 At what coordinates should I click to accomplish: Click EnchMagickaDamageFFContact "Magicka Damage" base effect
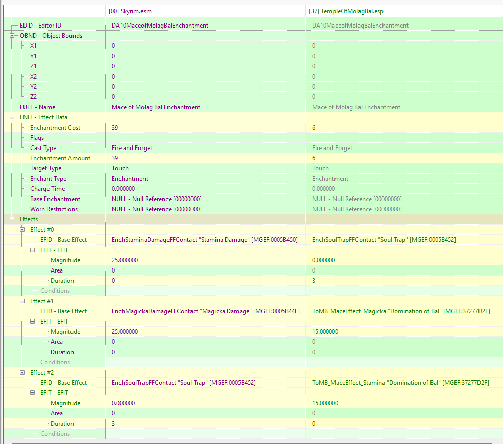click(206, 311)
